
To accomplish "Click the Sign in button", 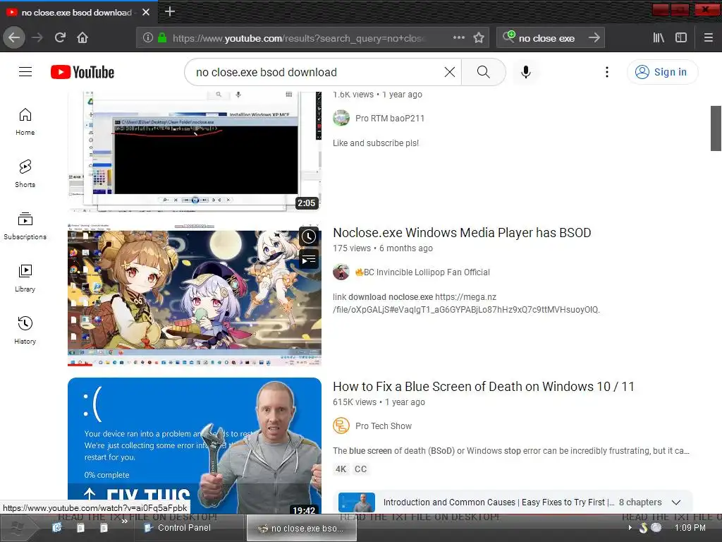I will [662, 72].
